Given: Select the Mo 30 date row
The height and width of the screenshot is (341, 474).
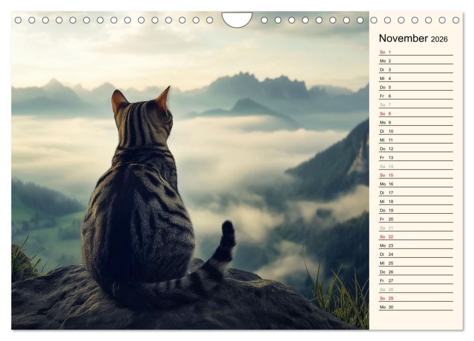Looking at the screenshot, I should point(415,307).
